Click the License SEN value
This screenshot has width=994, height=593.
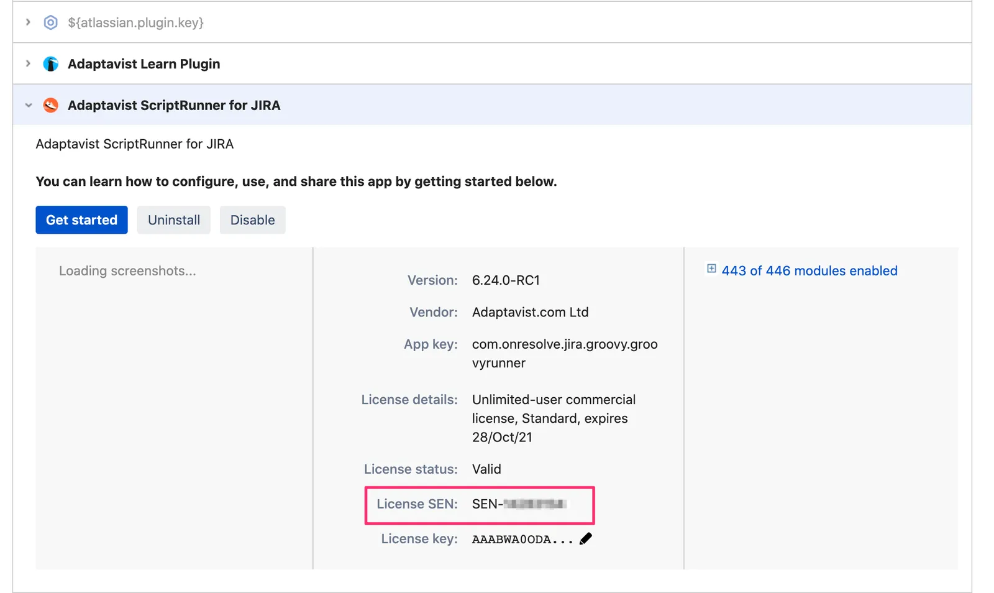519,503
